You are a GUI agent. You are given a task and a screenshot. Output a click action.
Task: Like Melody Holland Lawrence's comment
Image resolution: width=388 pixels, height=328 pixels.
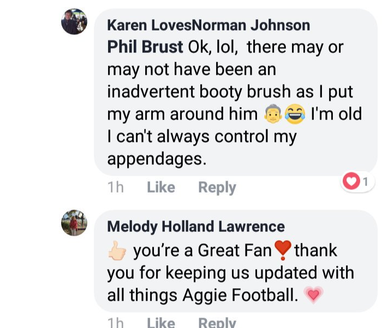coord(161,323)
